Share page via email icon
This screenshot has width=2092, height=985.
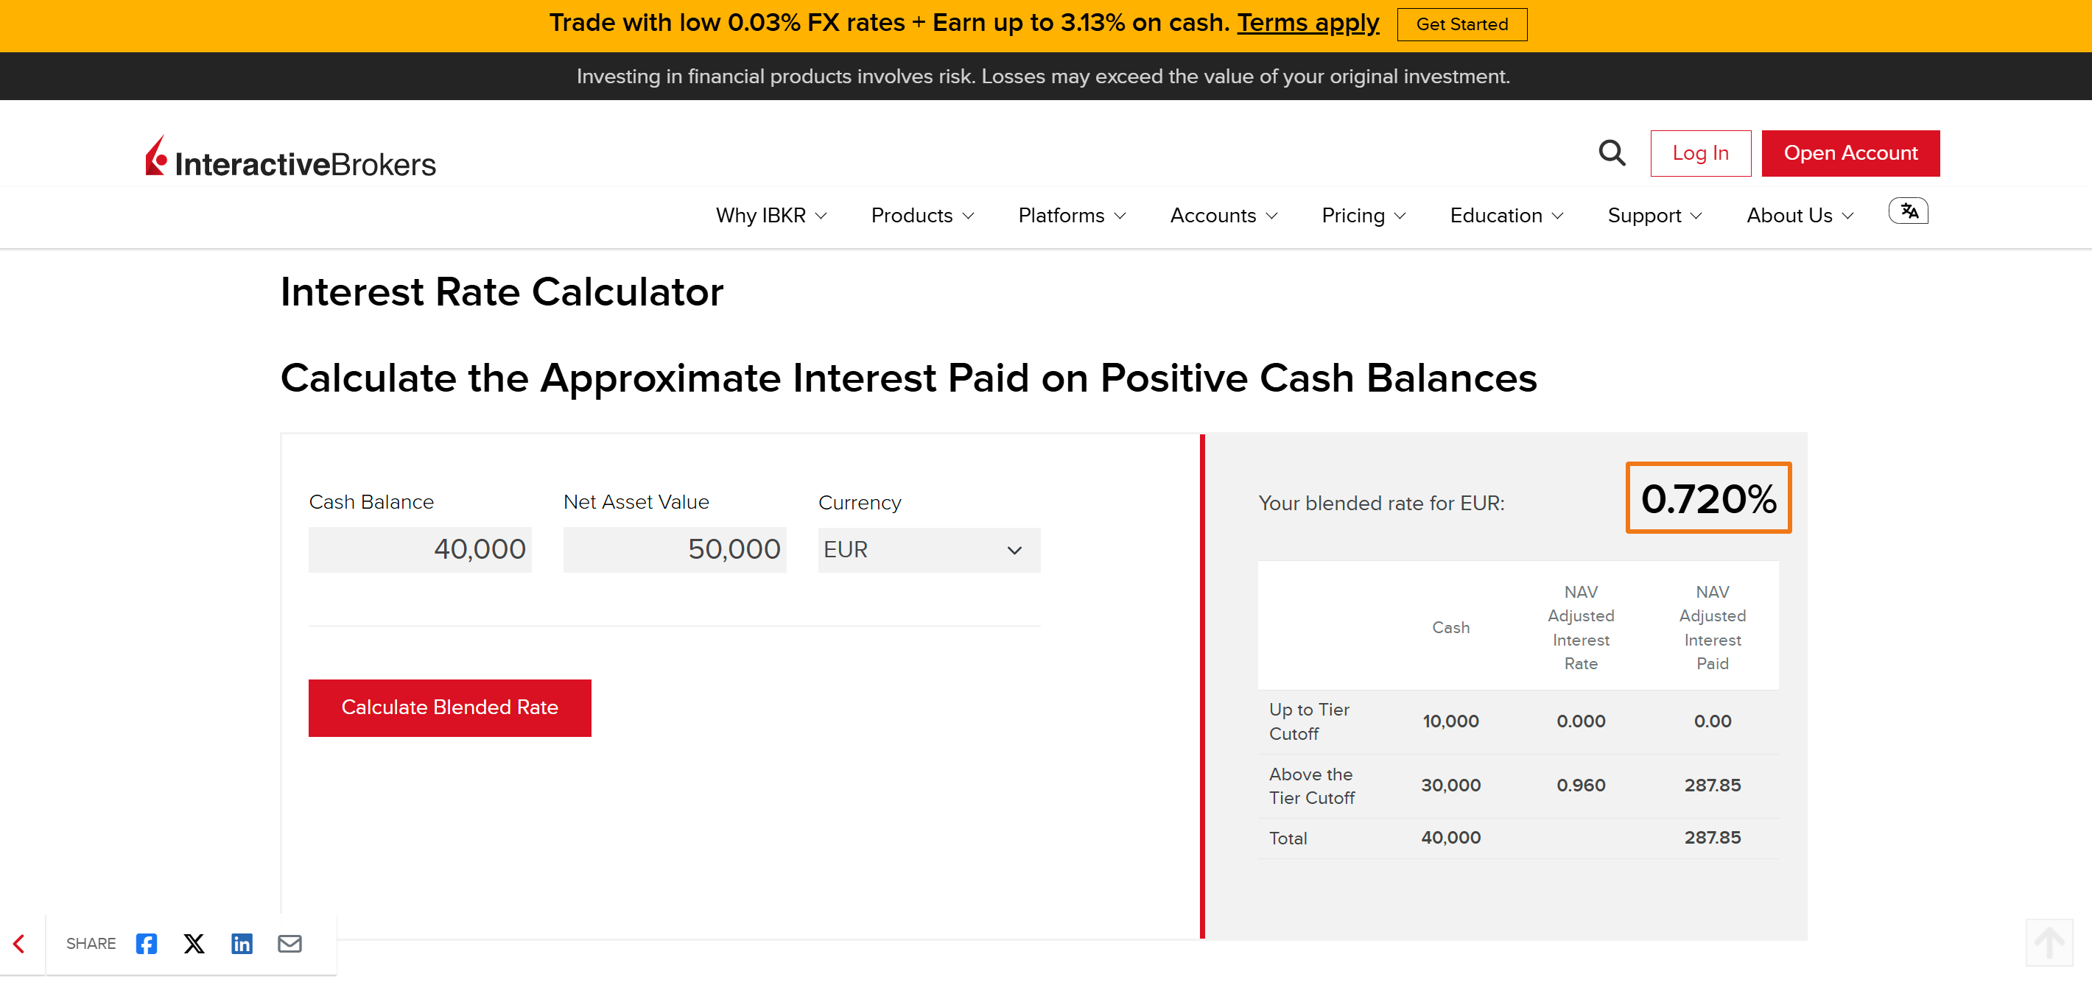click(290, 944)
